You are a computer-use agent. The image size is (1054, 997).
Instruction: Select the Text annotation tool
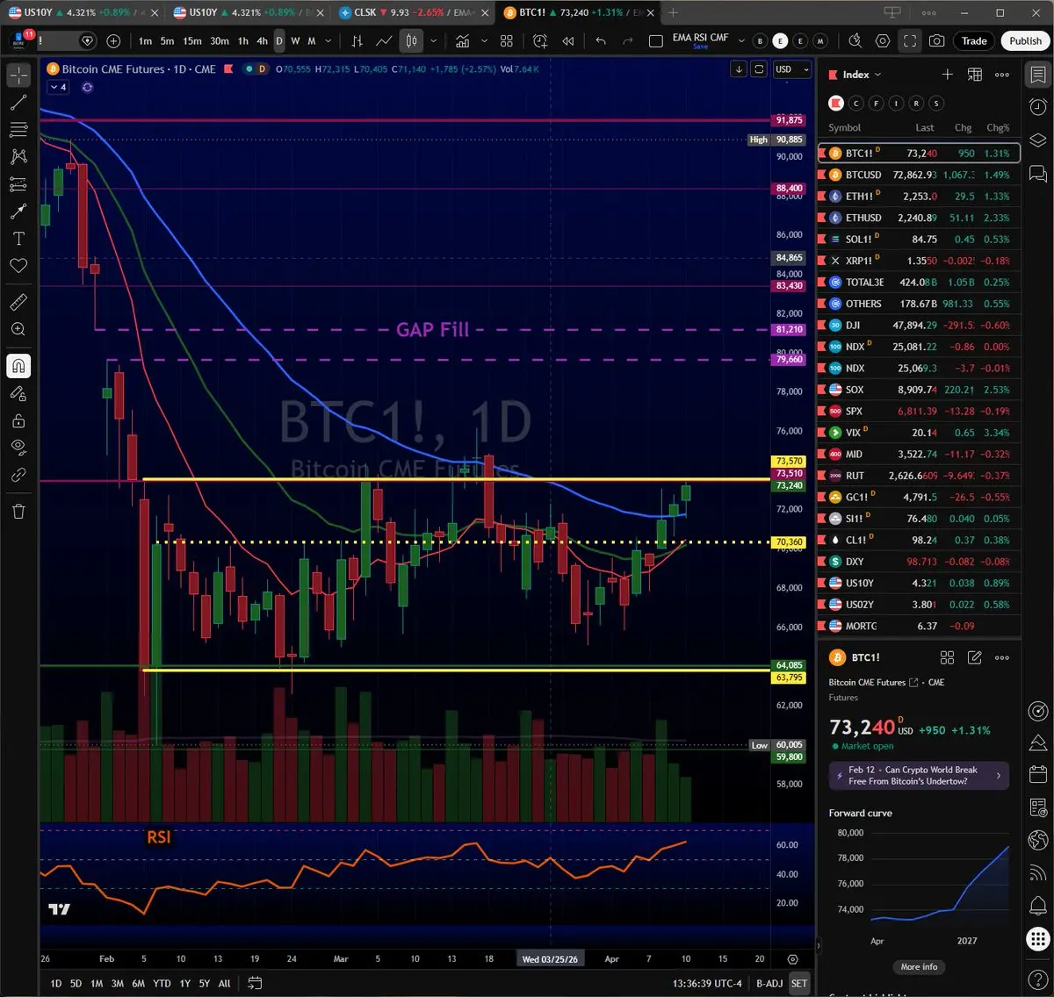18,239
